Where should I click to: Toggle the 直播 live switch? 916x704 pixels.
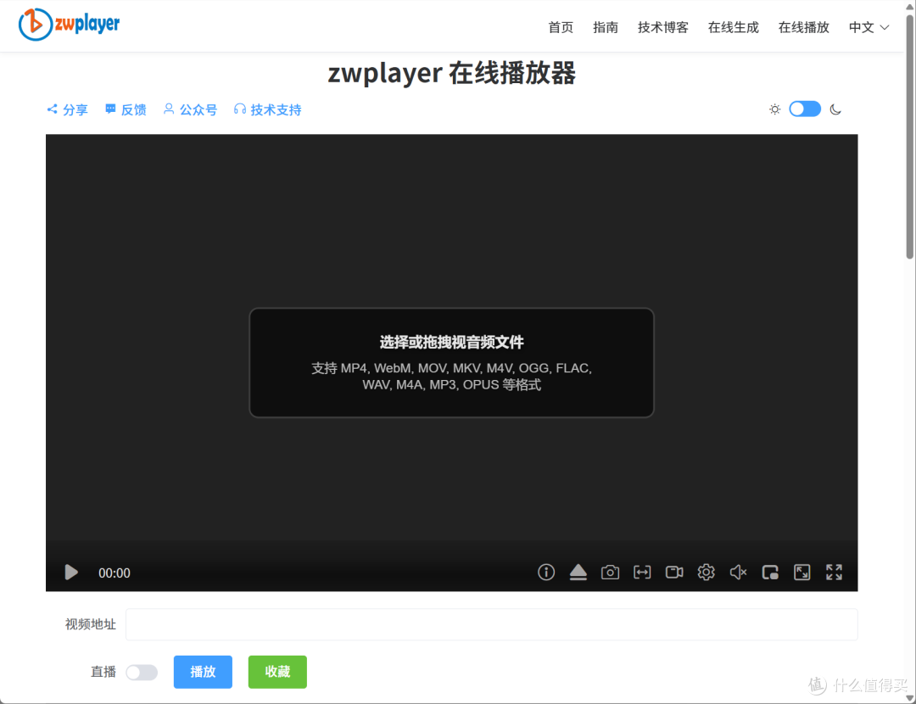pyautogui.click(x=142, y=672)
